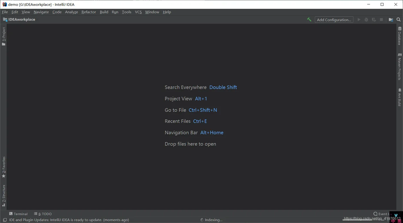Open the 1: Project tool window
Viewport: 403px width, 223px height.
click(4, 37)
